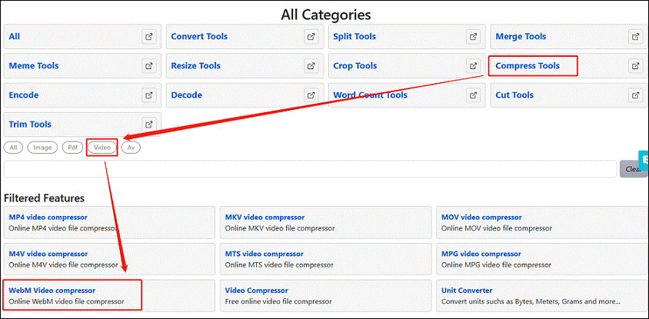Click the teal side widget at right edge
The image size is (649, 319).
pos(644,161)
